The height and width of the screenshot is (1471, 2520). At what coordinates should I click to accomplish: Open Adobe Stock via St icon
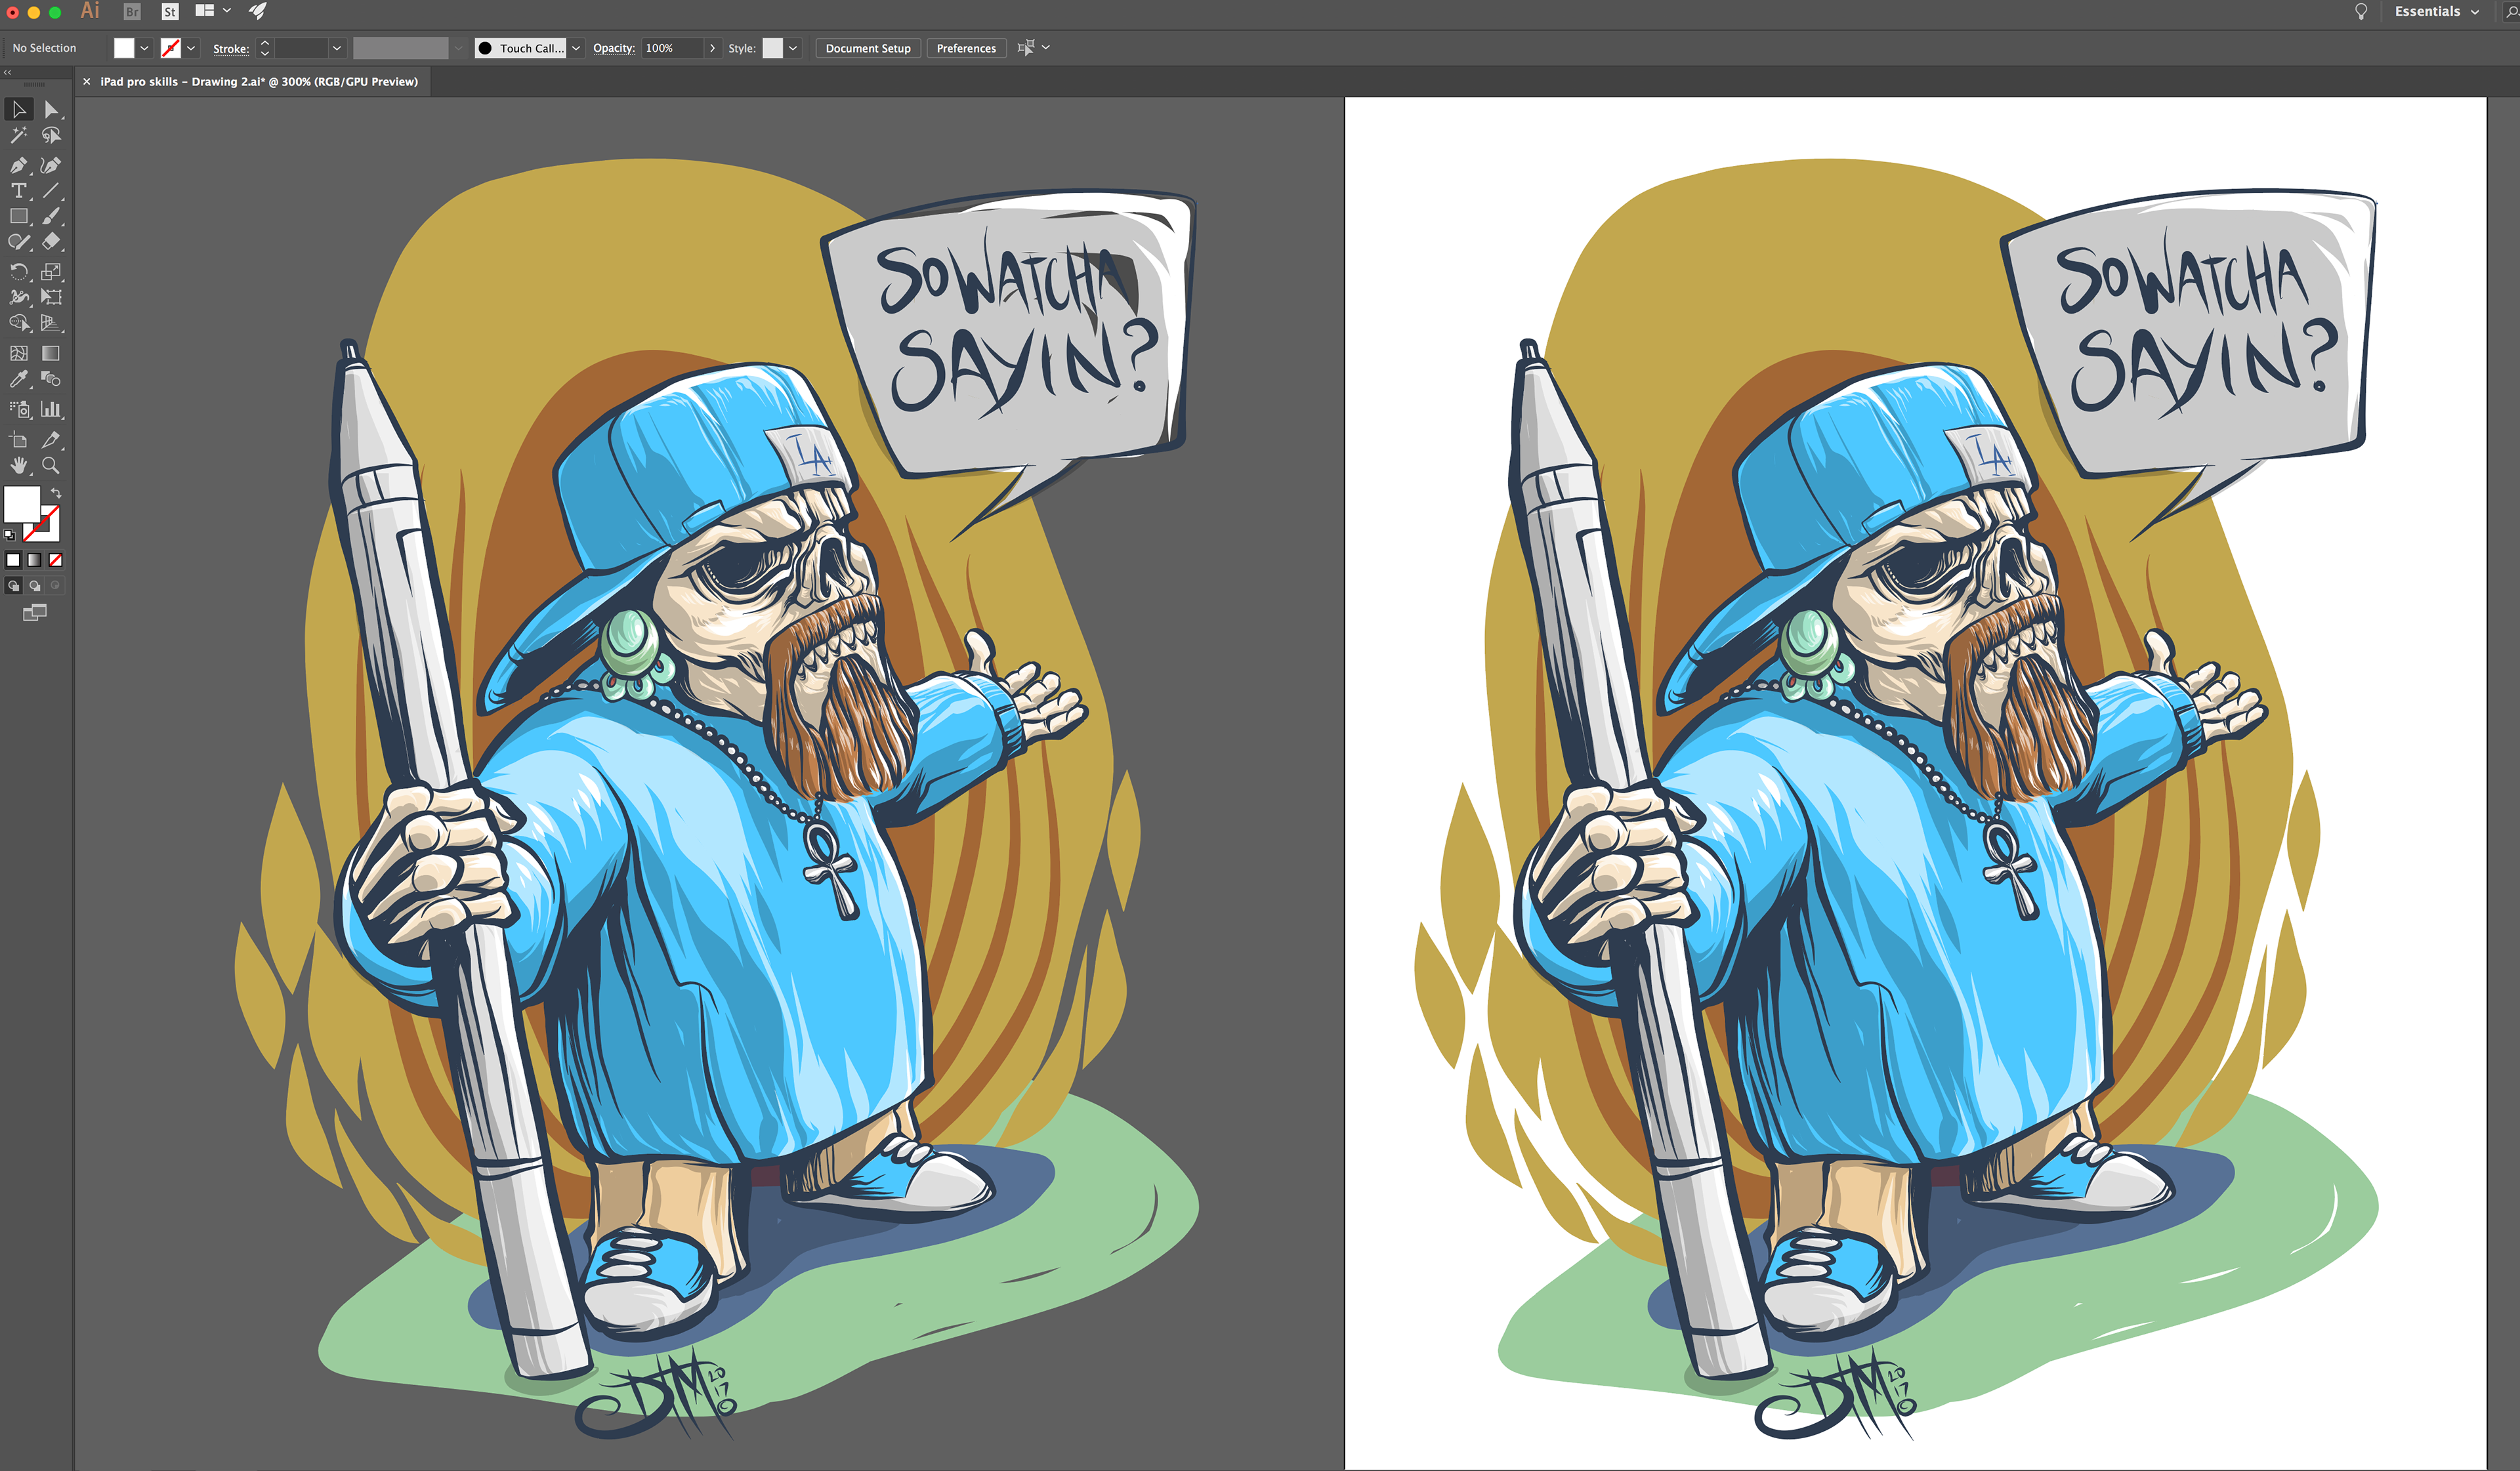tap(170, 12)
